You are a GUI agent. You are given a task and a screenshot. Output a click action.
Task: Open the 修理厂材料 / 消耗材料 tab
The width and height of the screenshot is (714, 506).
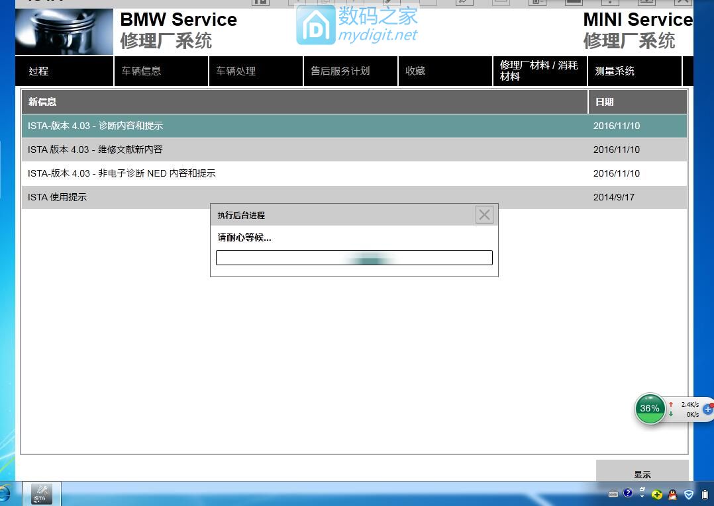pyautogui.click(x=539, y=71)
